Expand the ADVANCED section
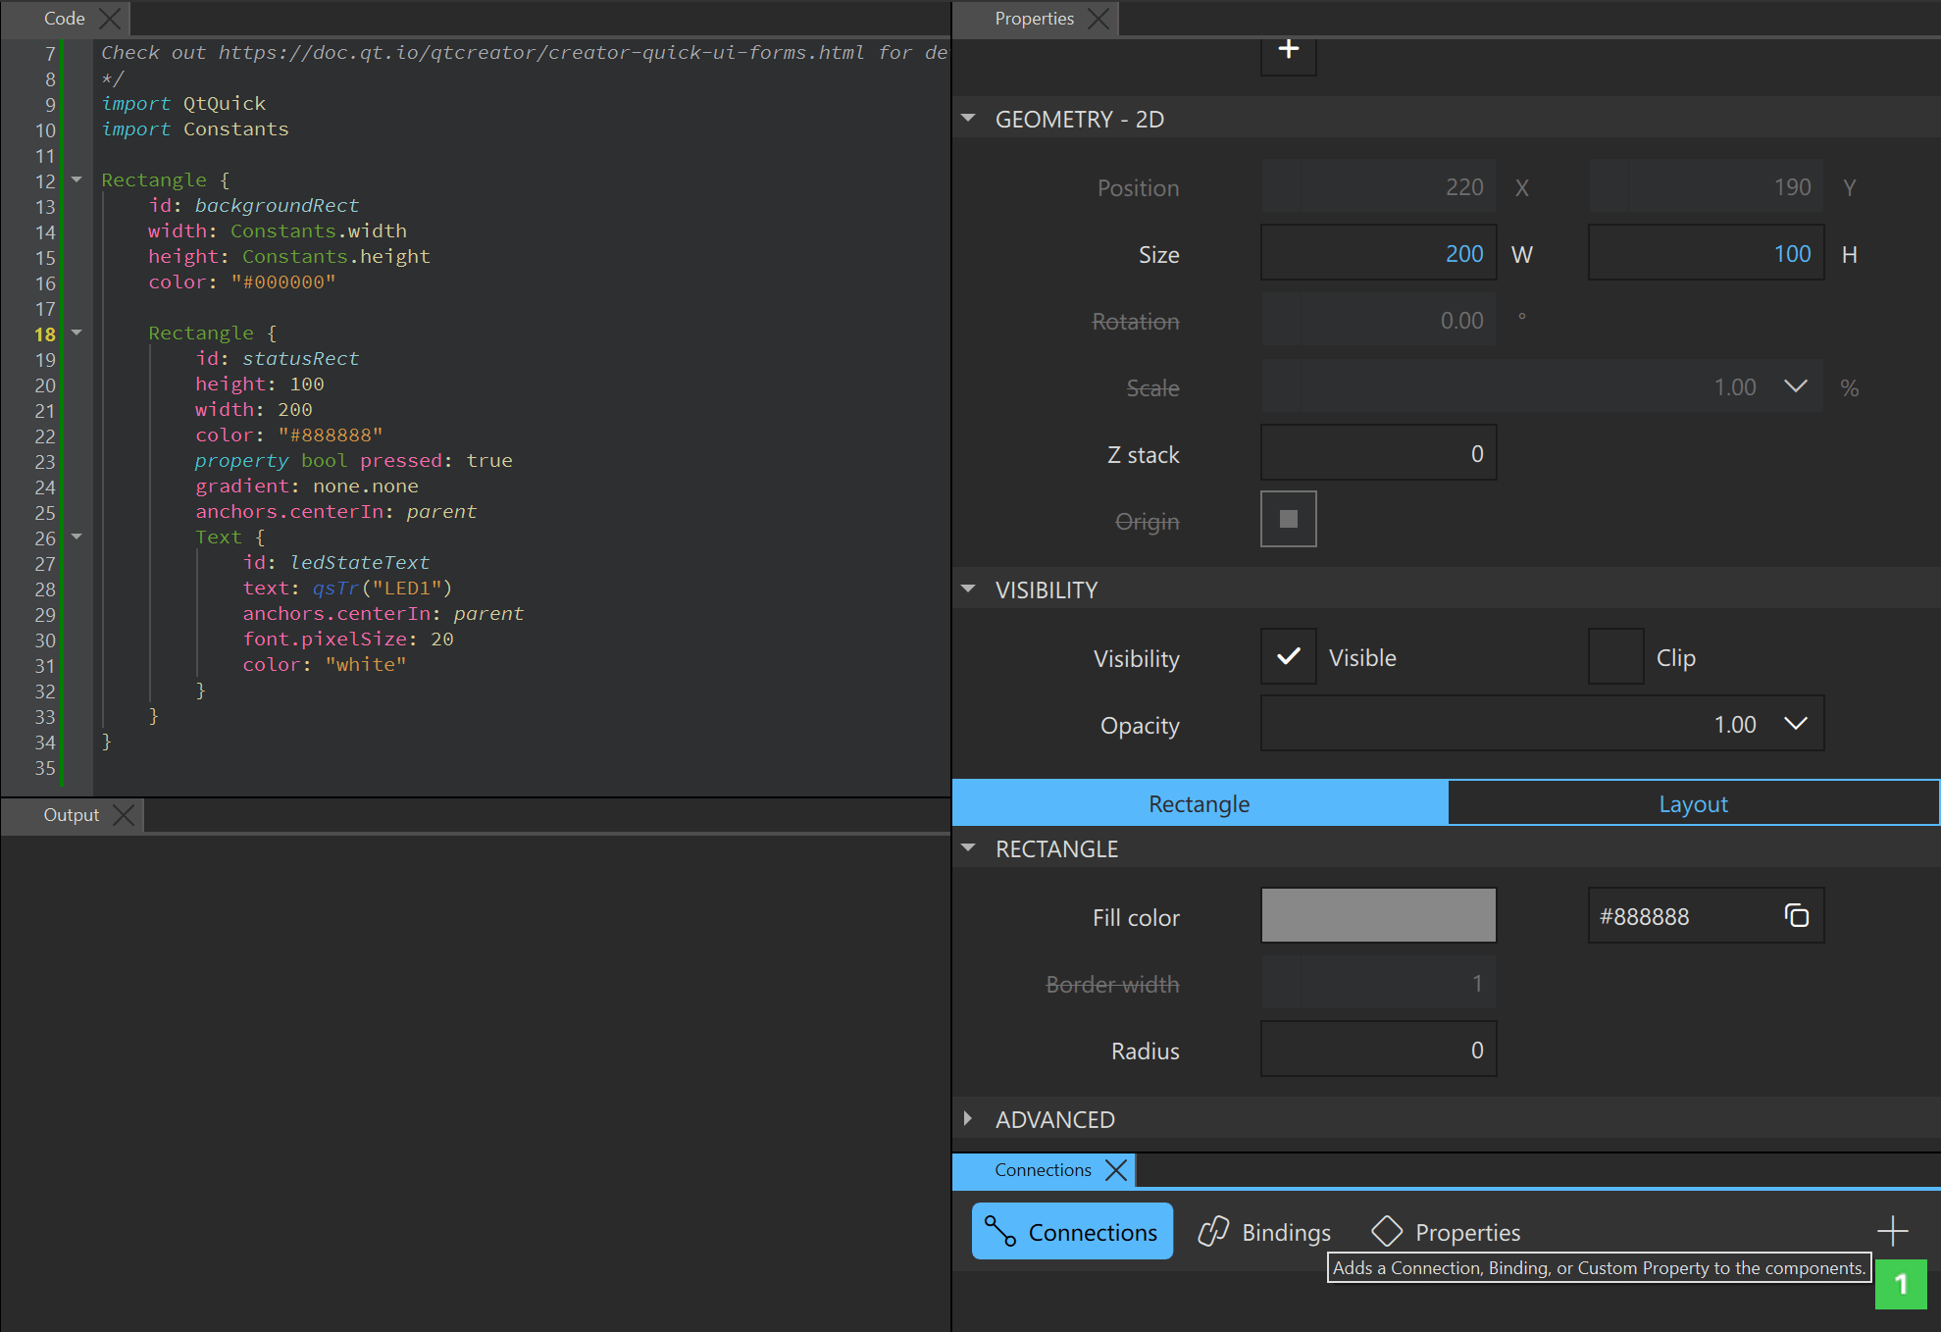 968,1118
